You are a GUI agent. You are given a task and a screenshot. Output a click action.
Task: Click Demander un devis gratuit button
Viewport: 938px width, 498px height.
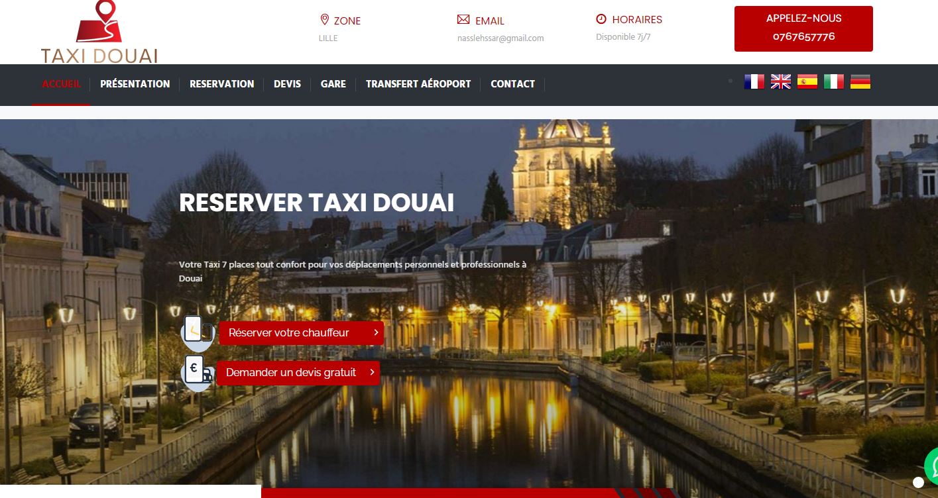click(x=298, y=373)
